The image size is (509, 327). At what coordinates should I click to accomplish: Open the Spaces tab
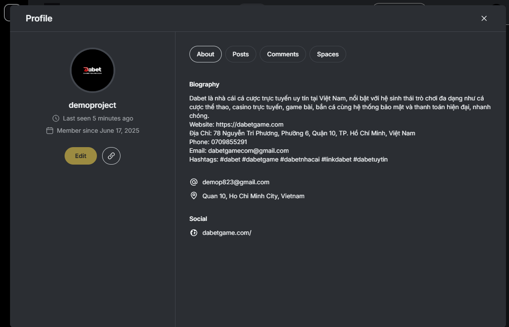click(327, 54)
